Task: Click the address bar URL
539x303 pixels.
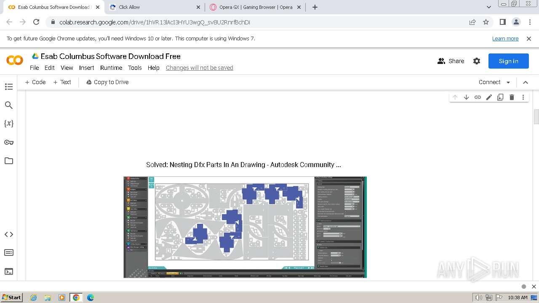Action: [155, 22]
